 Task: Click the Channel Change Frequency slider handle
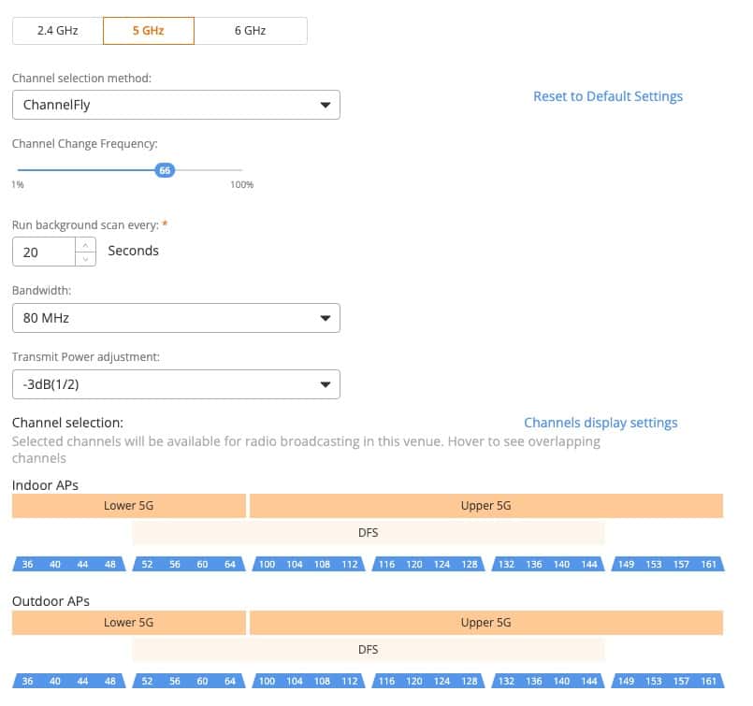coord(165,170)
